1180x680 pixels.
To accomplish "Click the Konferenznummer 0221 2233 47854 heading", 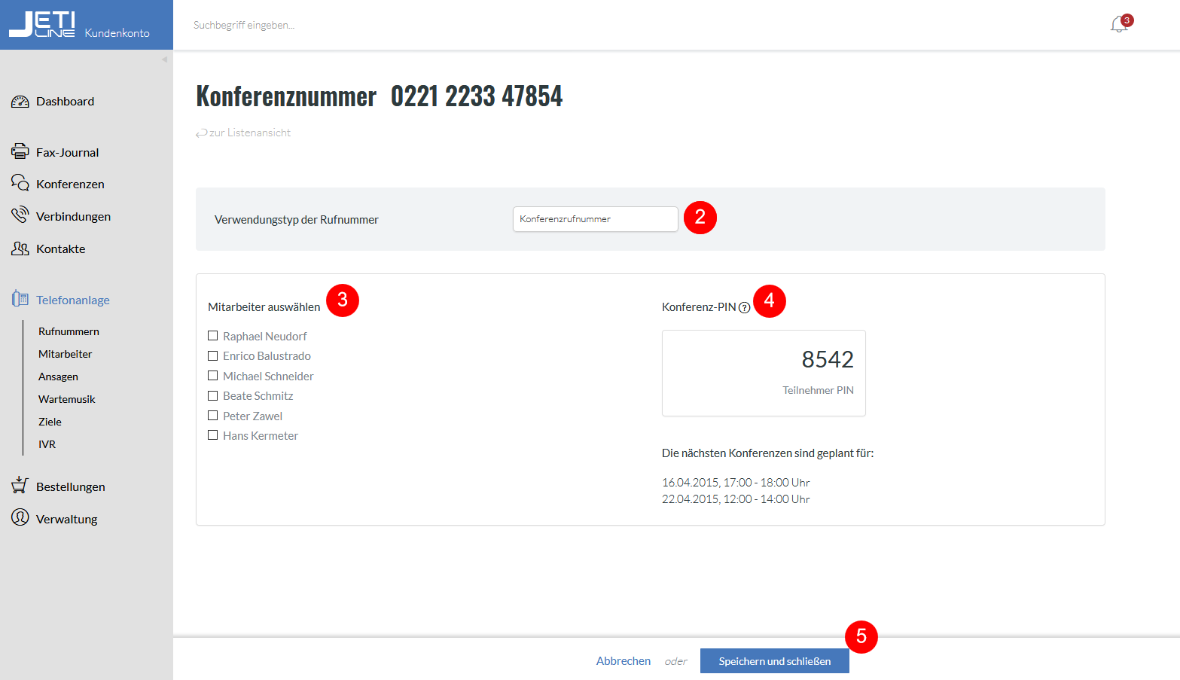I will [380, 96].
